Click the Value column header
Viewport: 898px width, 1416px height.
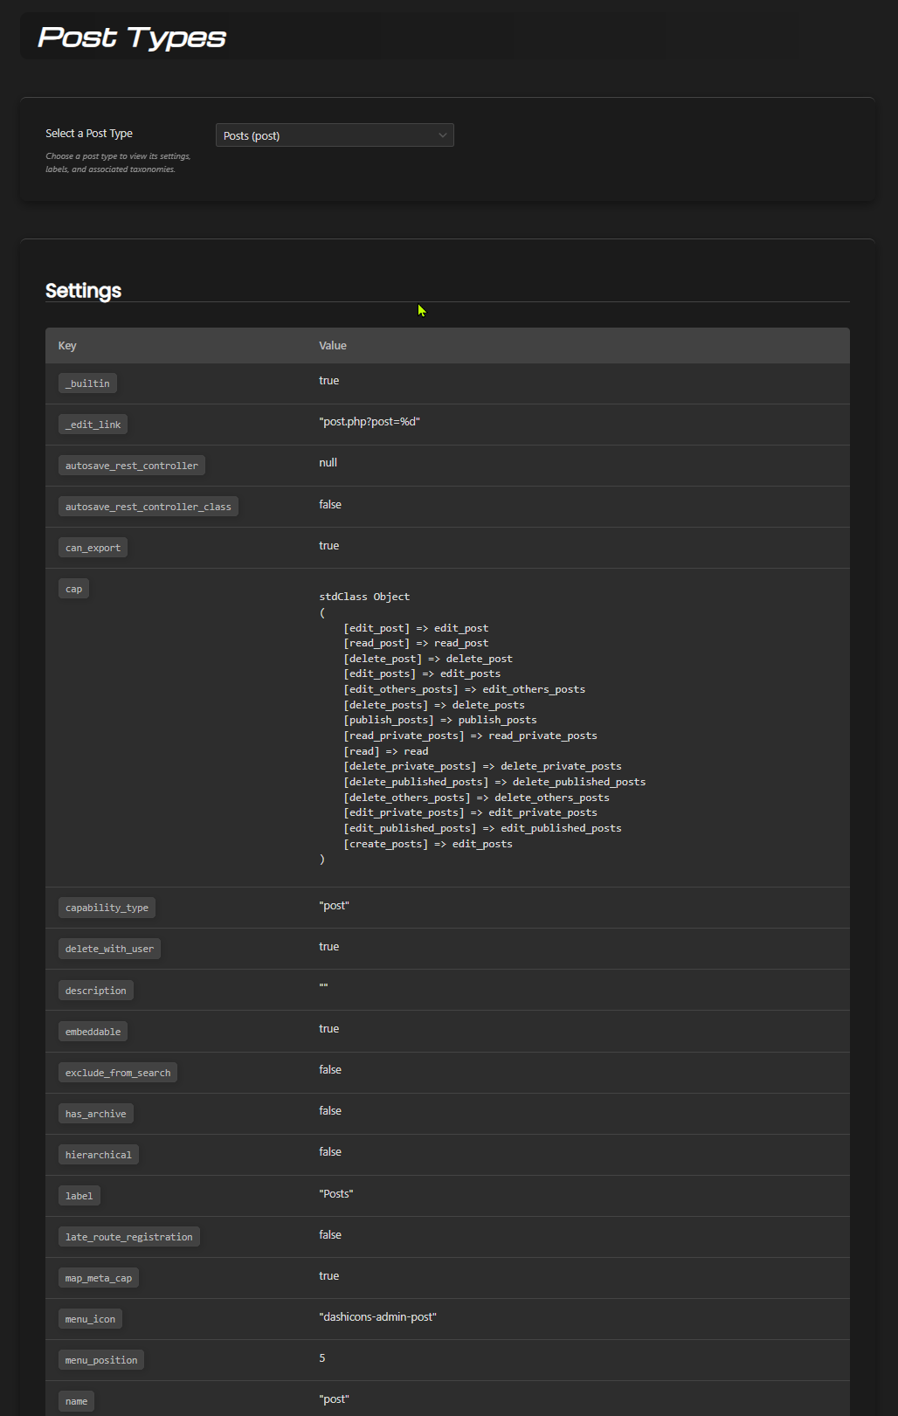pyautogui.click(x=333, y=346)
